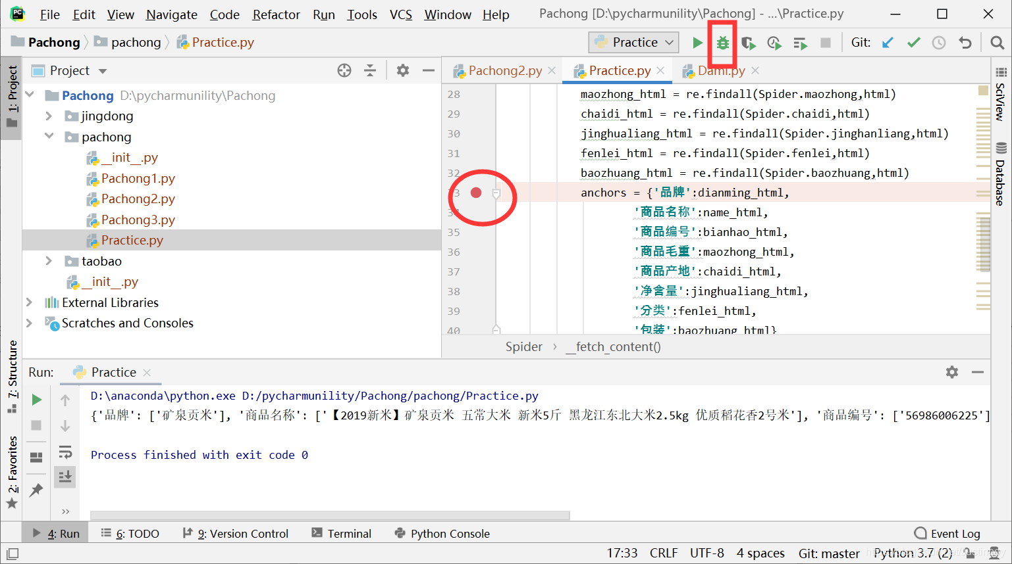Toggle soft-wrap in Run console
1012x564 pixels.
point(65,452)
